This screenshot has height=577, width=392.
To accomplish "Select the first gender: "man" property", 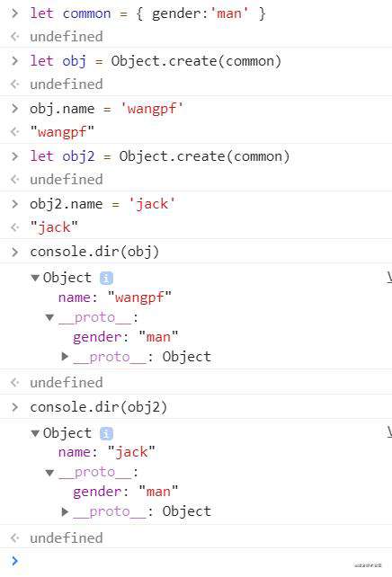I will coord(126,337).
